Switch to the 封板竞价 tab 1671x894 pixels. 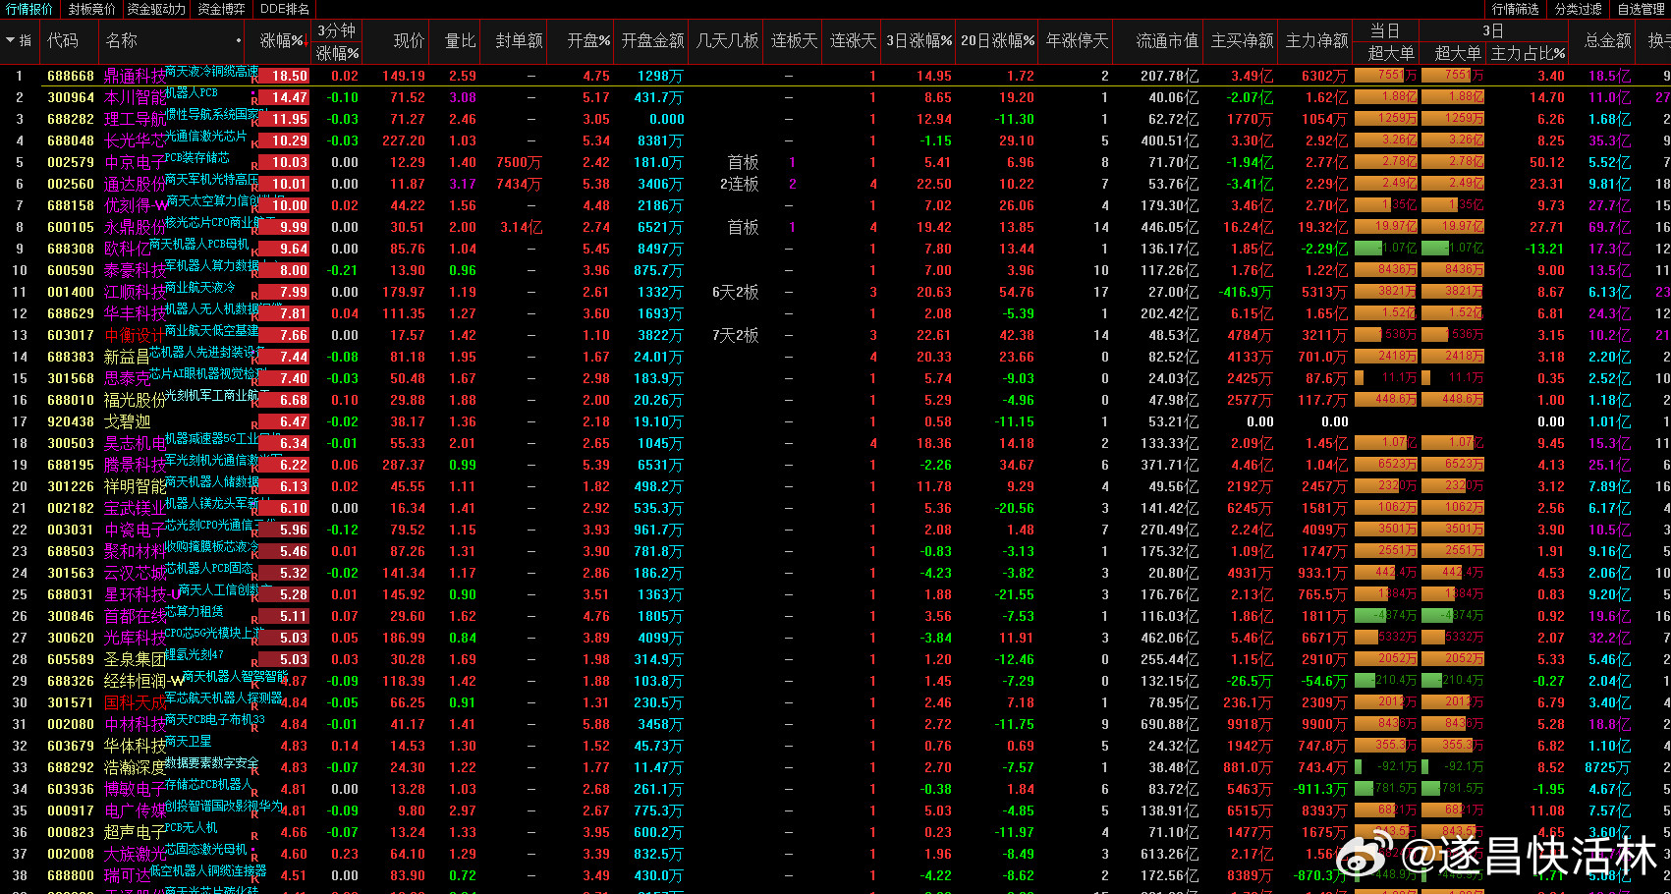pos(91,9)
